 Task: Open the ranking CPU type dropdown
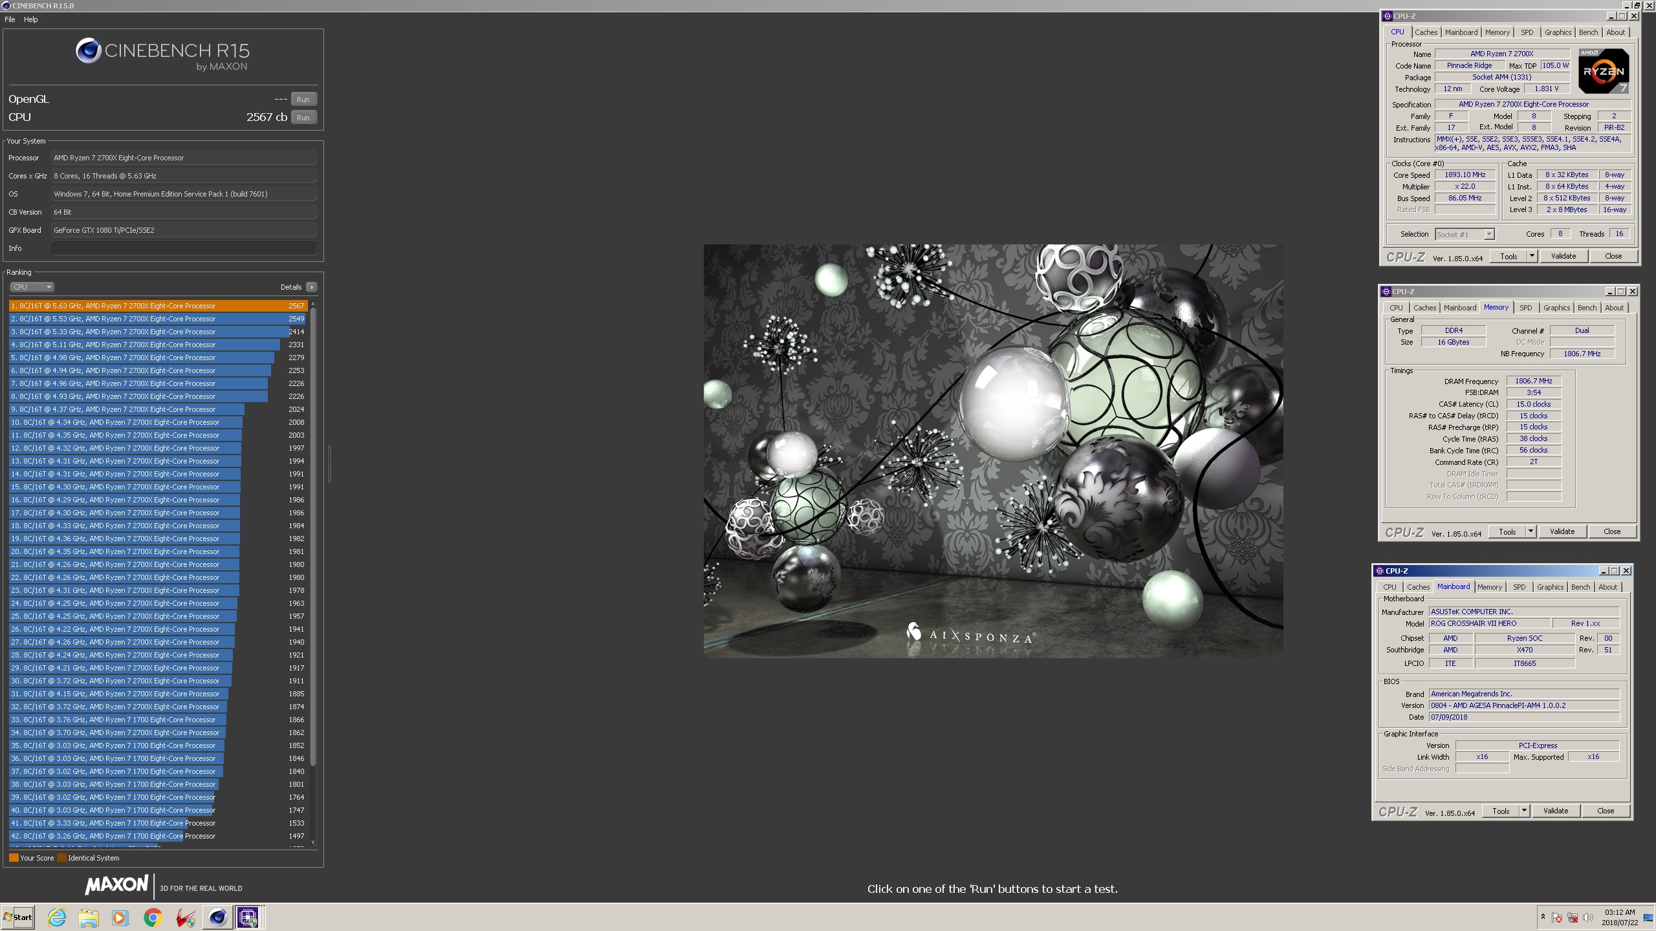pyautogui.click(x=32, y=287)
